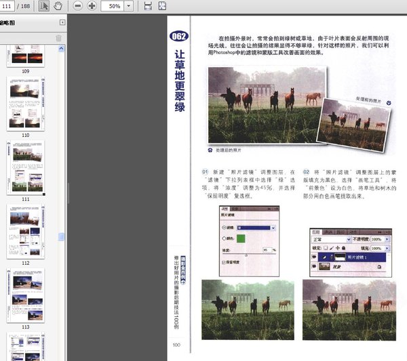Zoom in with the plus button

click(x=92, y=5)
